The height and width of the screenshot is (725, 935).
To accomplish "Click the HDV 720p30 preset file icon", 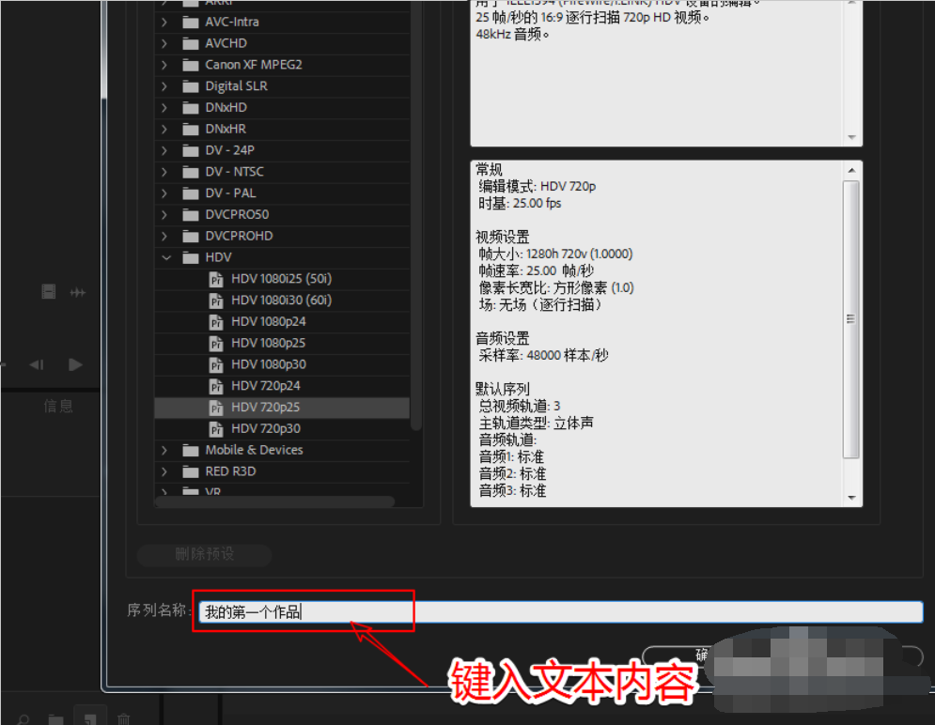I will 216,429.
